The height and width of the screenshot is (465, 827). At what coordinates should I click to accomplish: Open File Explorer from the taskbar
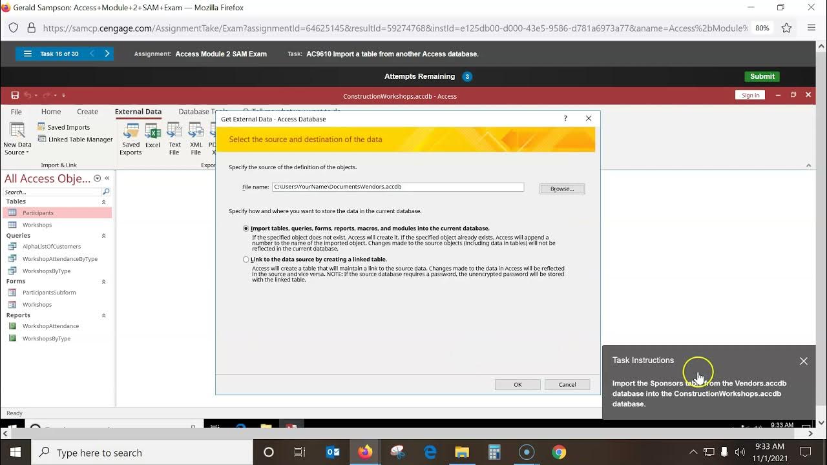coord(462,452)
